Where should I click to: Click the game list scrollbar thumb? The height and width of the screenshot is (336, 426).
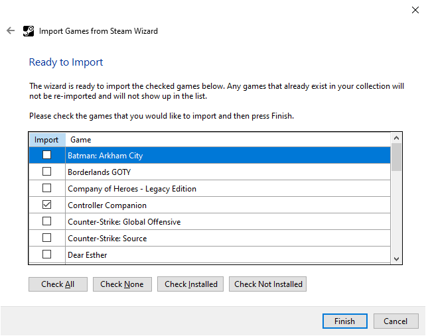(396, 157)
